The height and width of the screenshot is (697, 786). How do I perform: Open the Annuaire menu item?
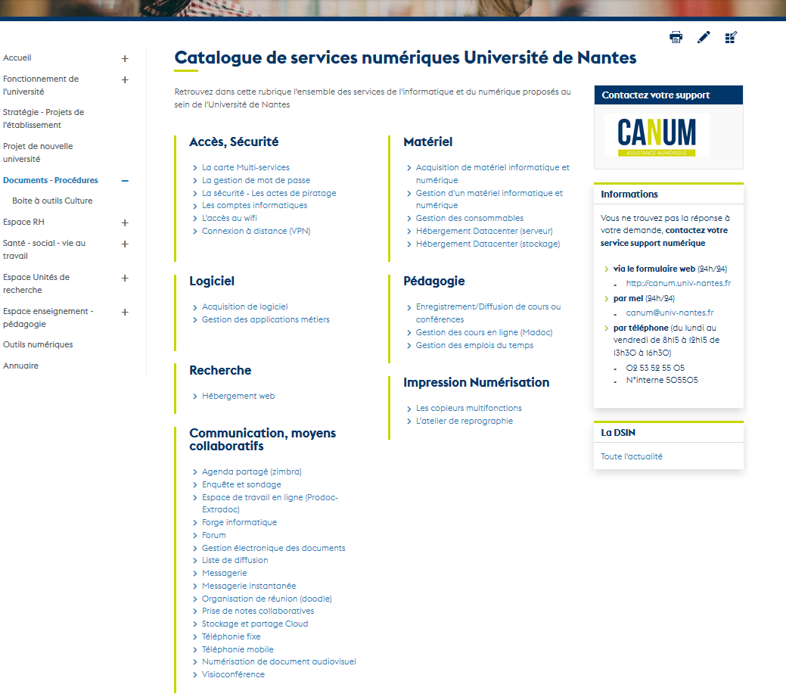(x=20, y=366)
